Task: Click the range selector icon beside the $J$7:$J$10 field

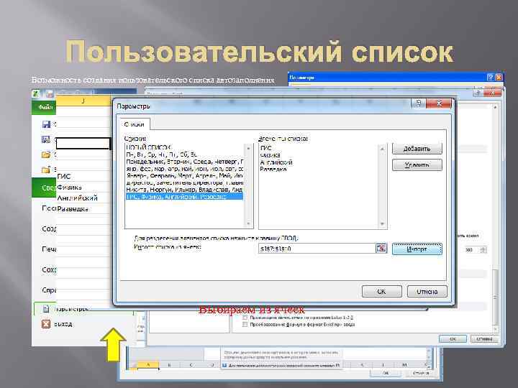Action: coord(381,249)
